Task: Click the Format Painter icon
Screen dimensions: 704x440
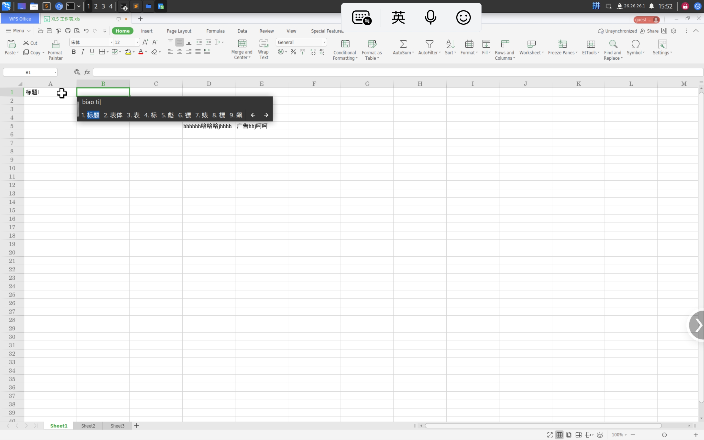Action: (x=56, y=44)
